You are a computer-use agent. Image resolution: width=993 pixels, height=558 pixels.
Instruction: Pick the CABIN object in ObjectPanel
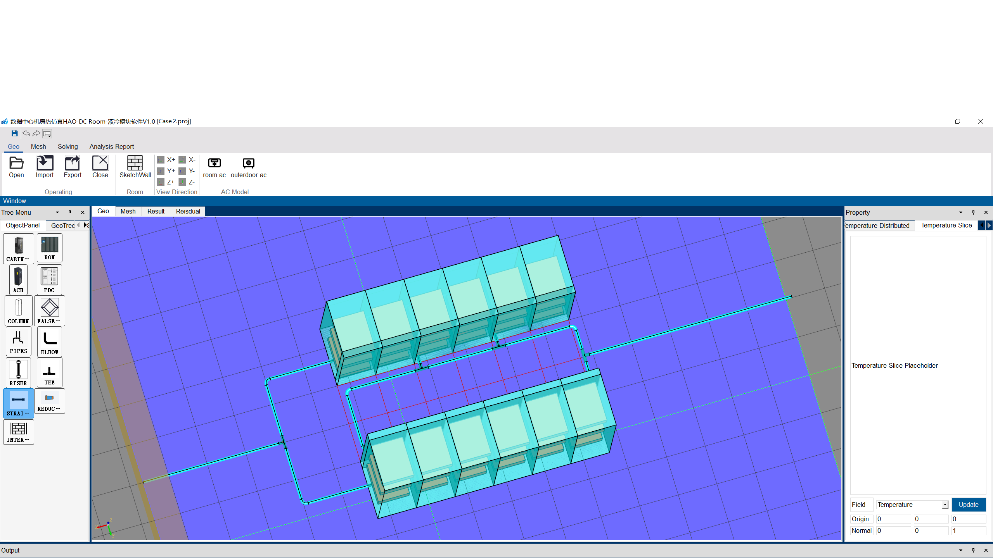[x=18, y=248]
